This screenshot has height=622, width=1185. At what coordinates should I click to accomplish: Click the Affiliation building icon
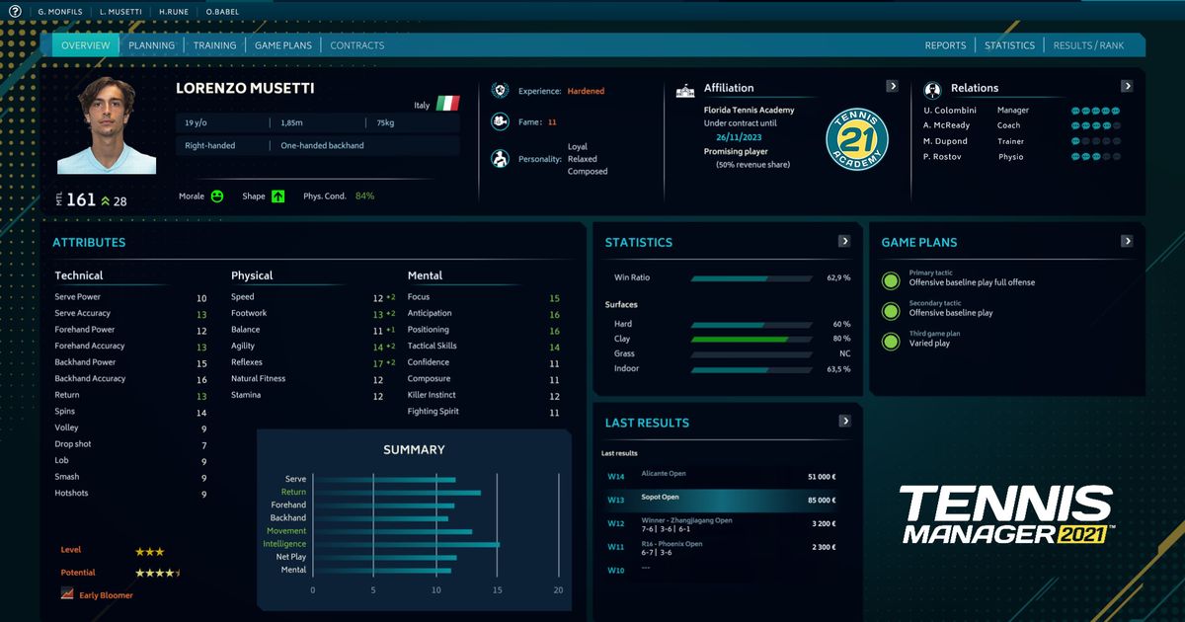[x=685, y=91]
